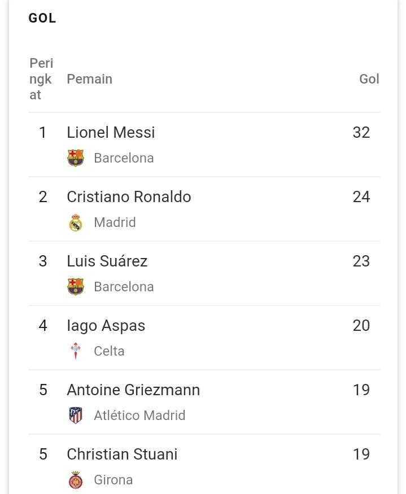Click the Gol column header
The height and width of the screenshot is (494, 406).
[369, 79]
